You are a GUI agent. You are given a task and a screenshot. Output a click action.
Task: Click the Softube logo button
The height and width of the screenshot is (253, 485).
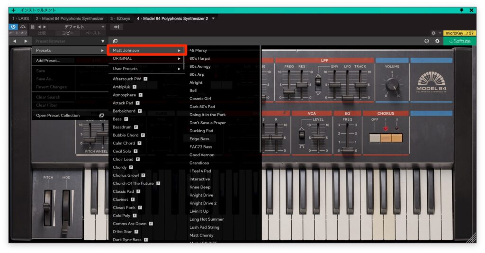pos(459,41)
